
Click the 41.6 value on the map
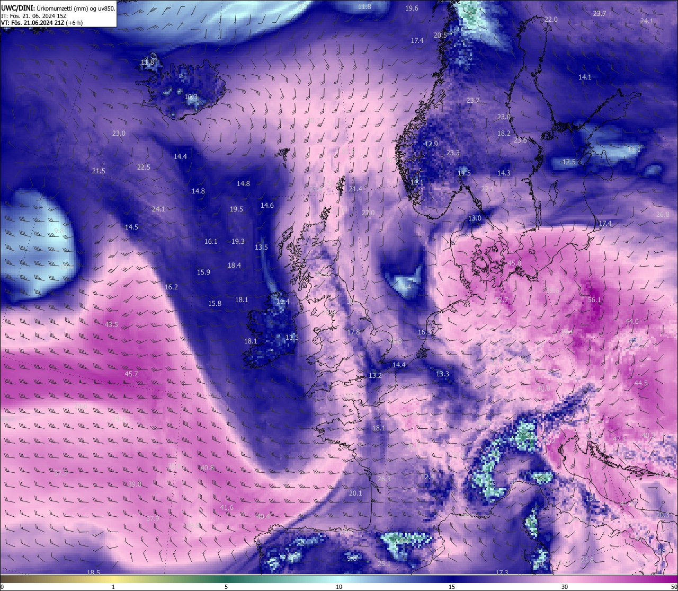226,508
